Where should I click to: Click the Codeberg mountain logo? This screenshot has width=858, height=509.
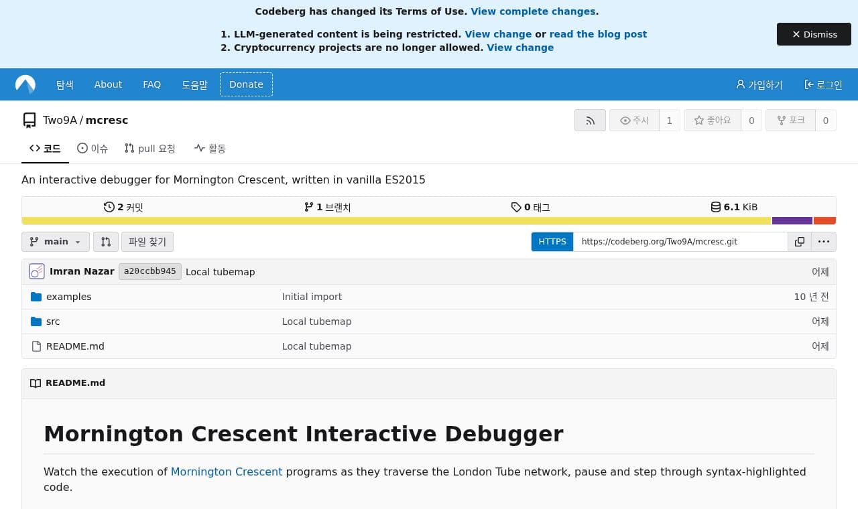coord(25,84)
